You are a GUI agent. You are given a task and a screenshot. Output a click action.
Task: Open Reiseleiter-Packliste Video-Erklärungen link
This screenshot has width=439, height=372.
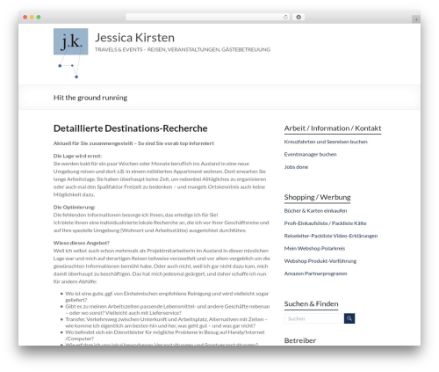click(x=331, y=236)
